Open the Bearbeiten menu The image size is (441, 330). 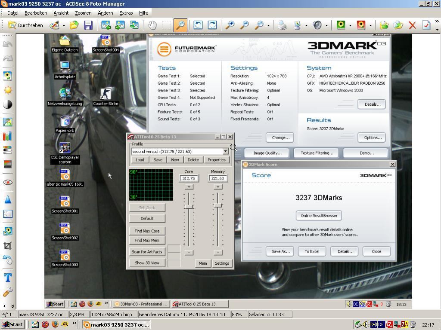coord(36,13)
